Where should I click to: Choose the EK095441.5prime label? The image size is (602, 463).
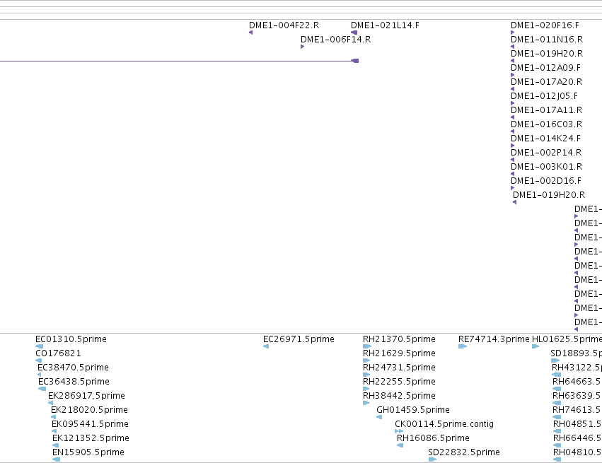coord(90,424)
